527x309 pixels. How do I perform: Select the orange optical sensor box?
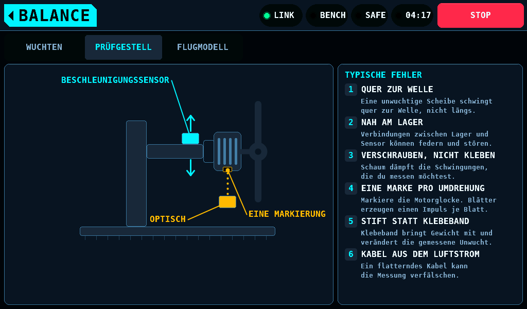[x=227, y=202]
